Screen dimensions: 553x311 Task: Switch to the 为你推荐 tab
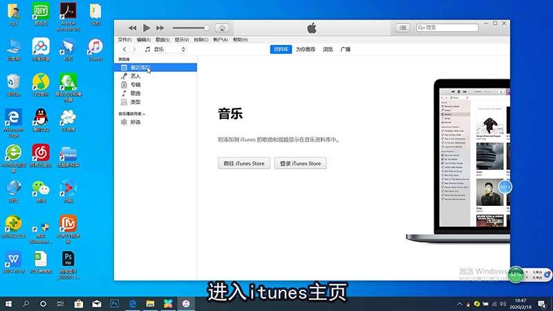306,49
